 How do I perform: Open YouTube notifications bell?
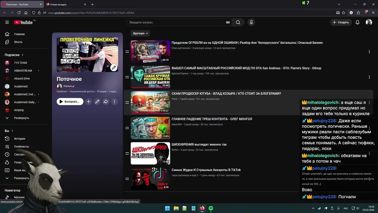coord(357,22)
